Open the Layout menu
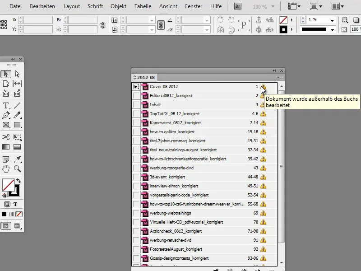The width and height of the screenshot is (361, 271). pos(72,6)
